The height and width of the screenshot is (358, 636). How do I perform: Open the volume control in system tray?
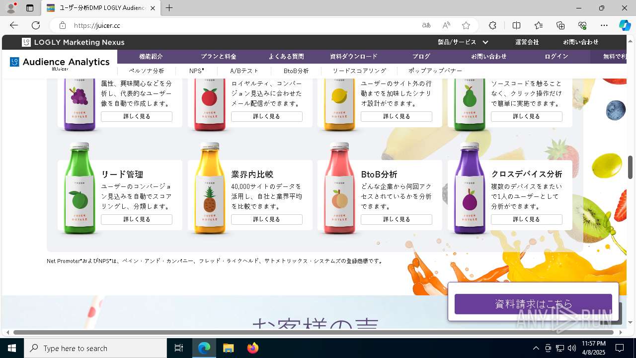point(571,348)
